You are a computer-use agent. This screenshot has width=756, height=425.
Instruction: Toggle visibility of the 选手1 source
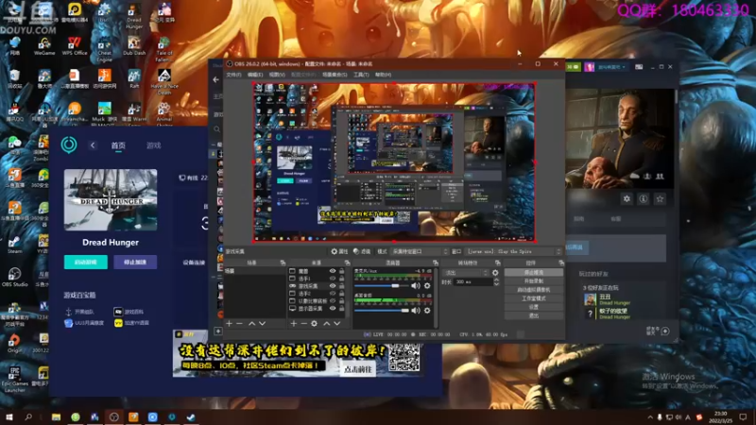coord(333,279)
